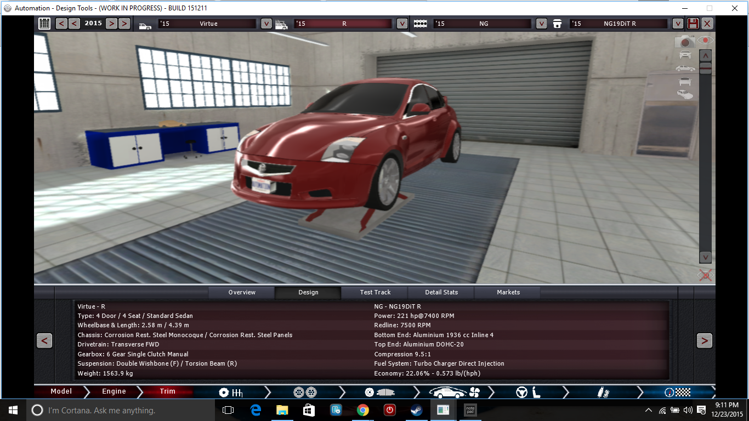Click the red car in the 3D viewport

coord(345,145)
